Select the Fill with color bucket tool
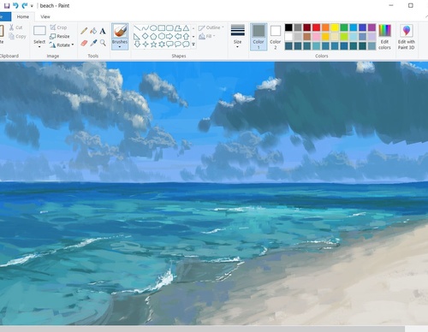The width and height of the screenshot is (428, 332). click(93, 31)
